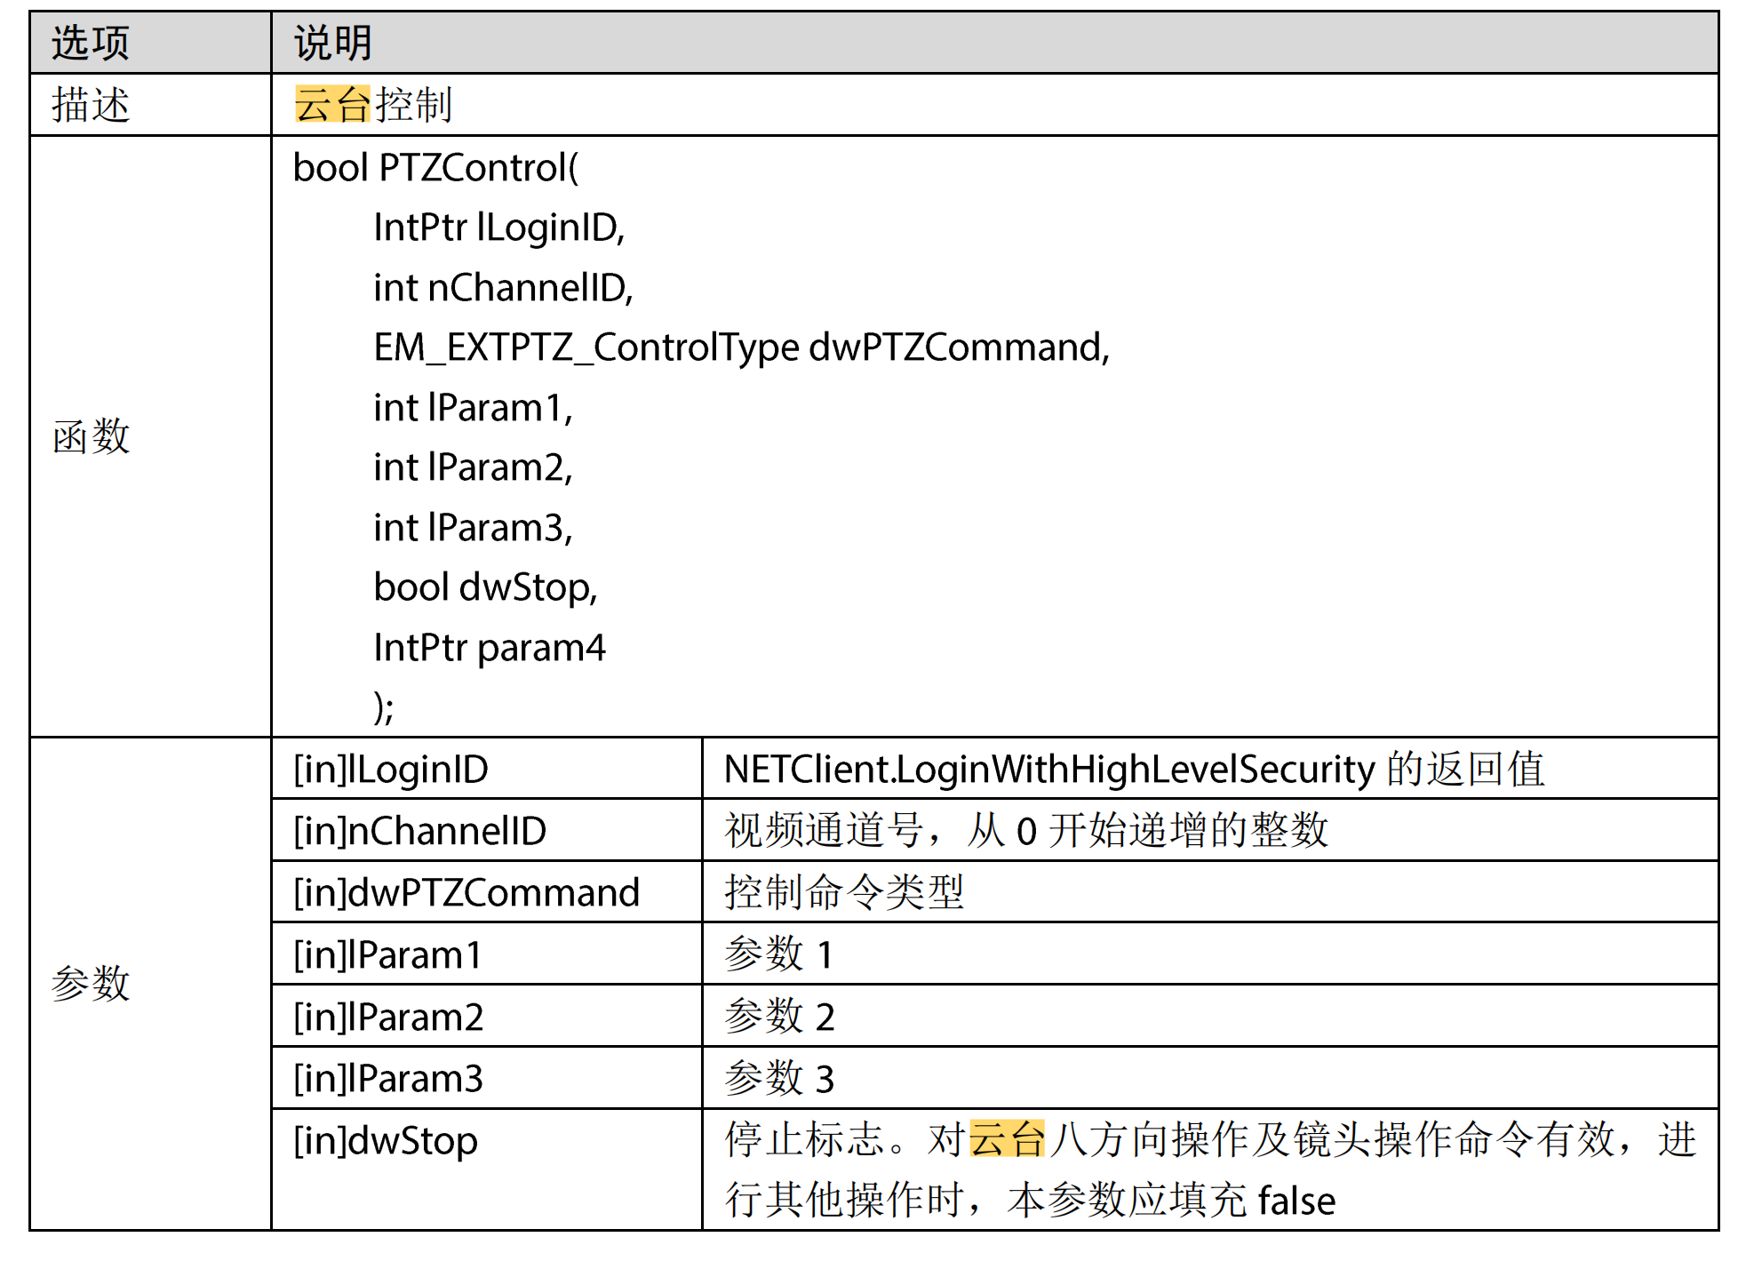Click '视频通道号，从 0 开始递增的整数' text
The width and height of the screenshot is (1738, 1261).
click(1026, 831)
